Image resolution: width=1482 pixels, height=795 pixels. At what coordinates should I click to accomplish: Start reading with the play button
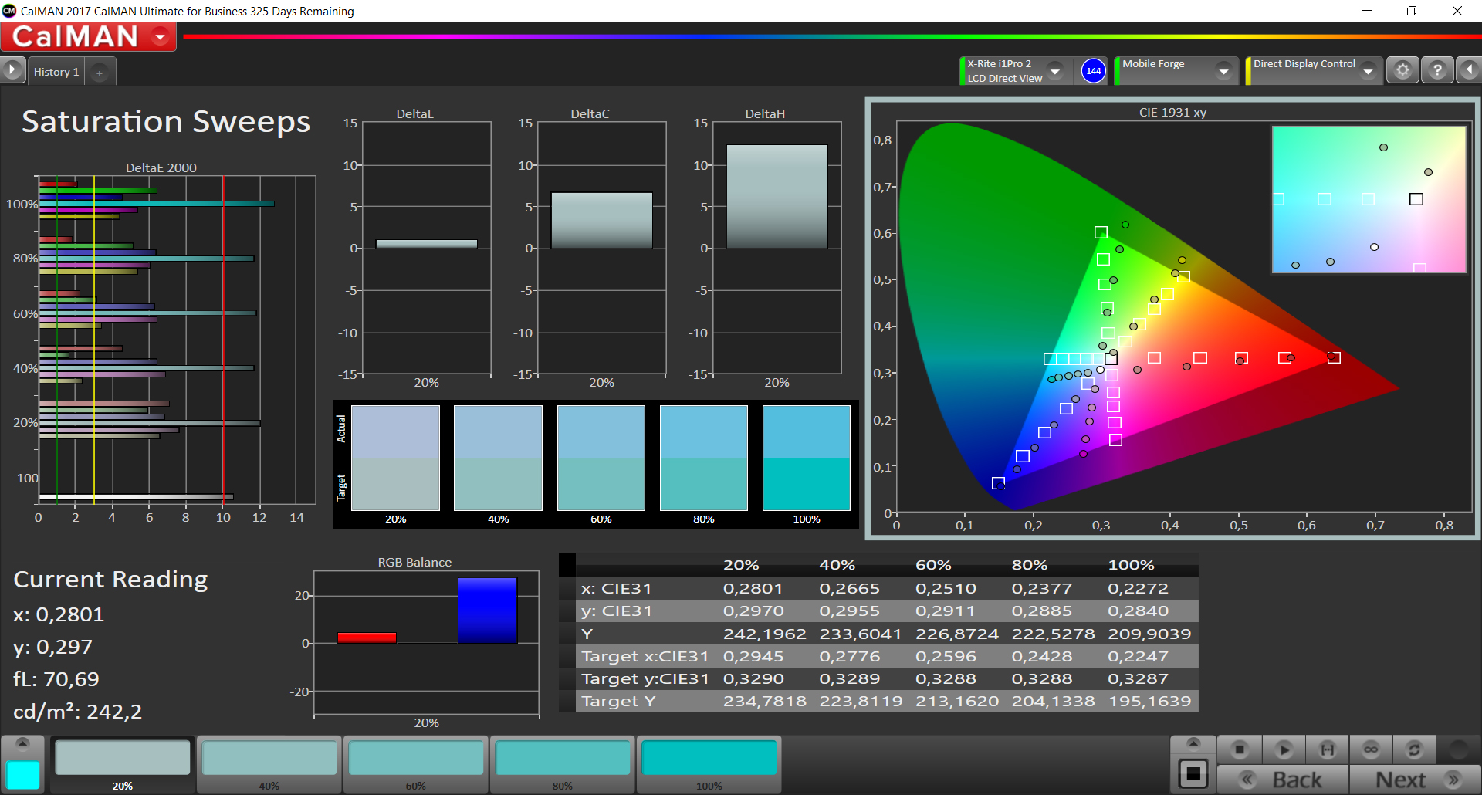1284,749
